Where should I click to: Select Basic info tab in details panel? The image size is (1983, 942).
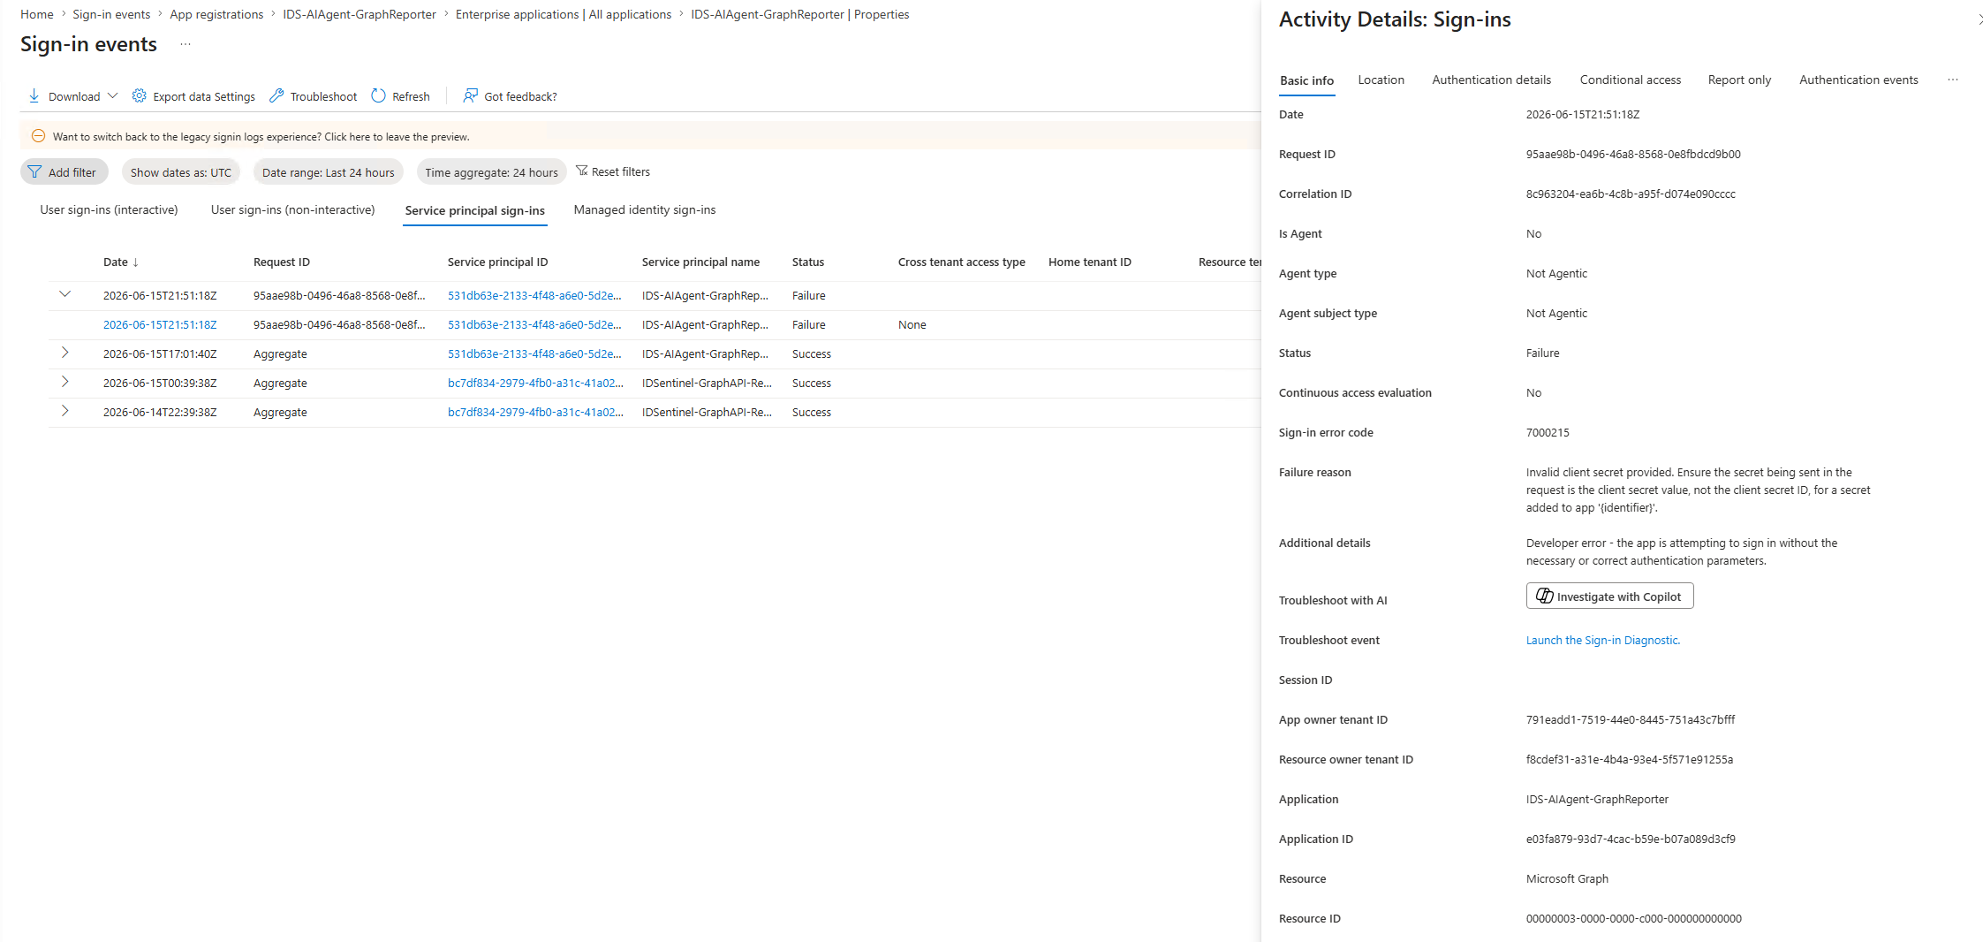(x=1307, y=80)
